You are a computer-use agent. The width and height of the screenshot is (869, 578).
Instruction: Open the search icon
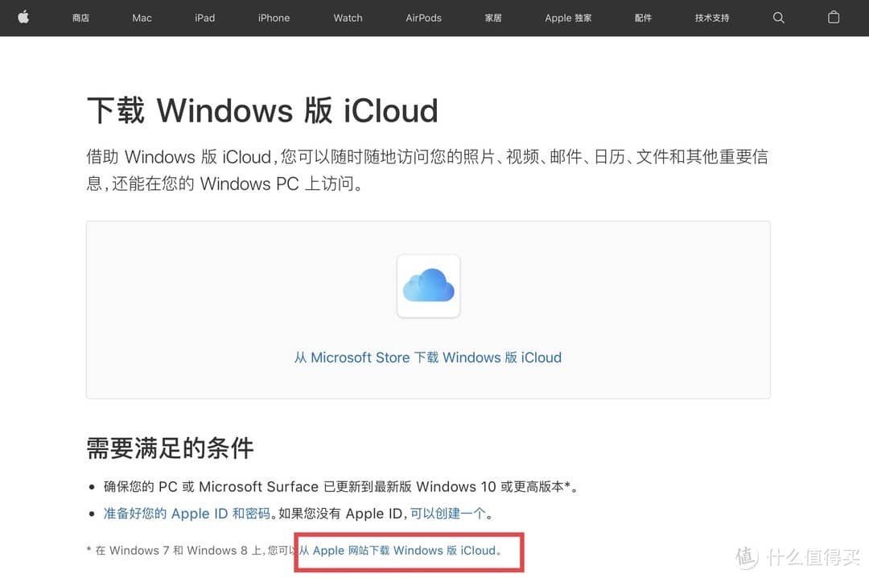point(778,17)
